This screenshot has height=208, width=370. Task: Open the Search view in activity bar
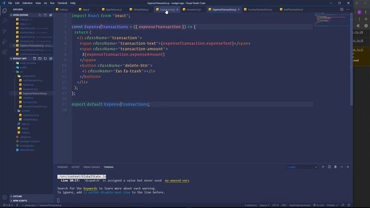pos(5,21)
